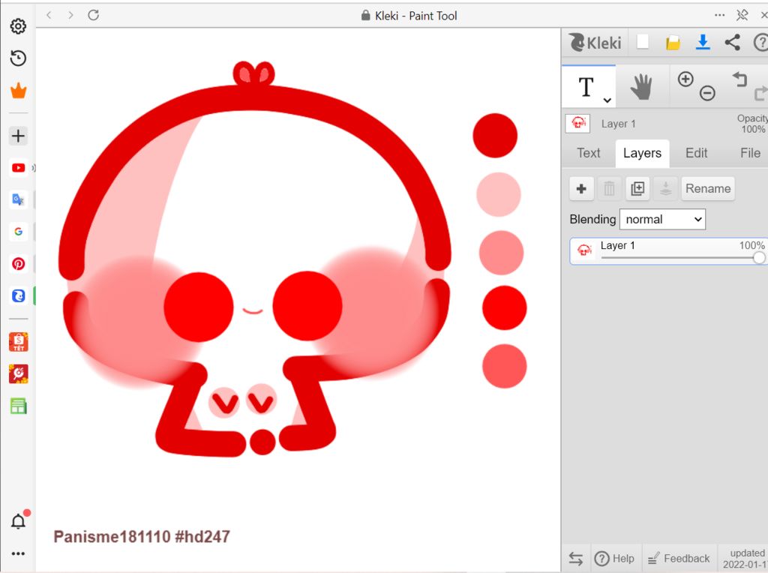
Task: Add a new sidebar shortcut with plus
Action: coord(18,136)
